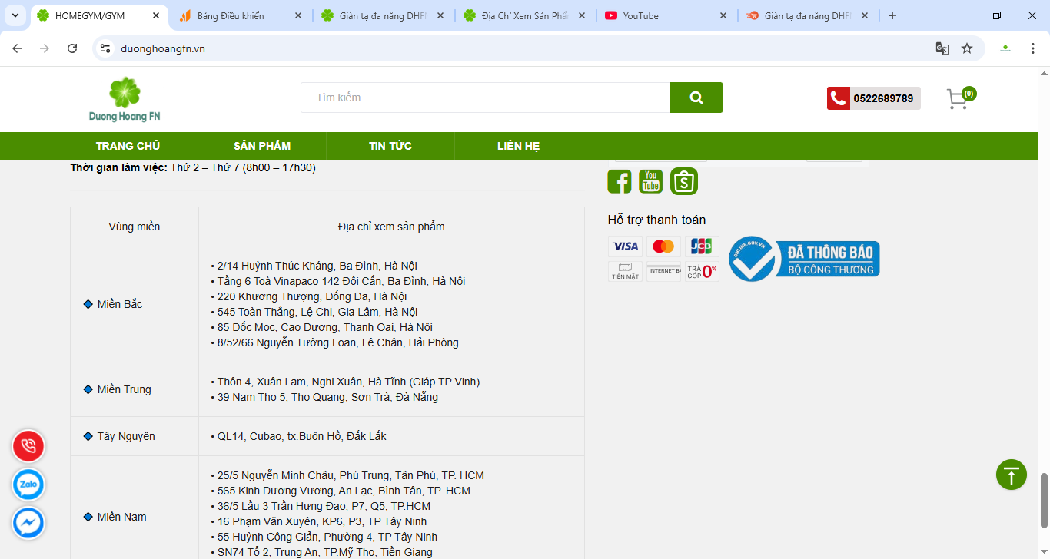Open Zalo chat floating icon
The height and width of the screenshot is (559, 1050).
coord(28,485)
